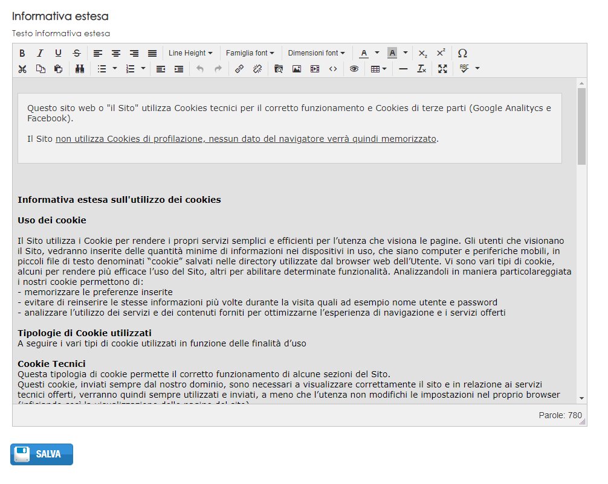Click the Salva save button
Screen dimensions: 608x484
point(42,454)
